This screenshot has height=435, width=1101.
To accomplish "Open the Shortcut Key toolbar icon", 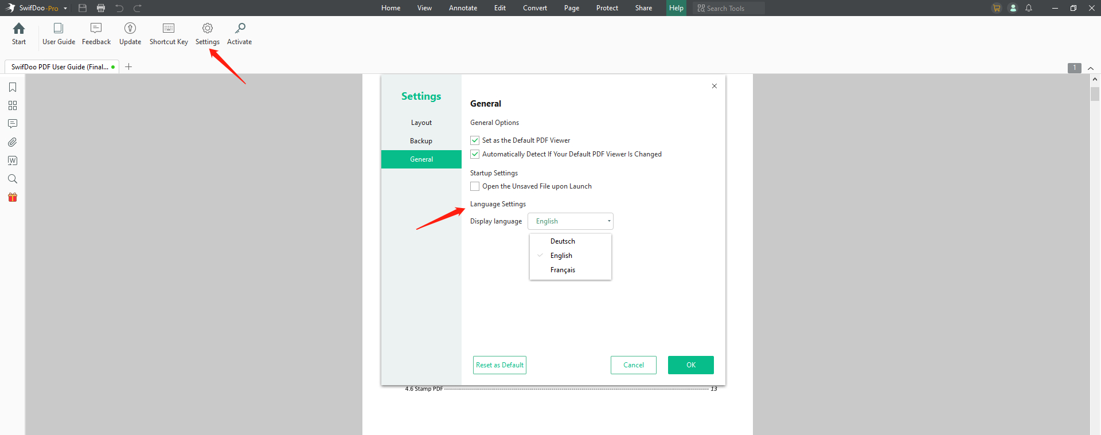I will tap(169, 34).
